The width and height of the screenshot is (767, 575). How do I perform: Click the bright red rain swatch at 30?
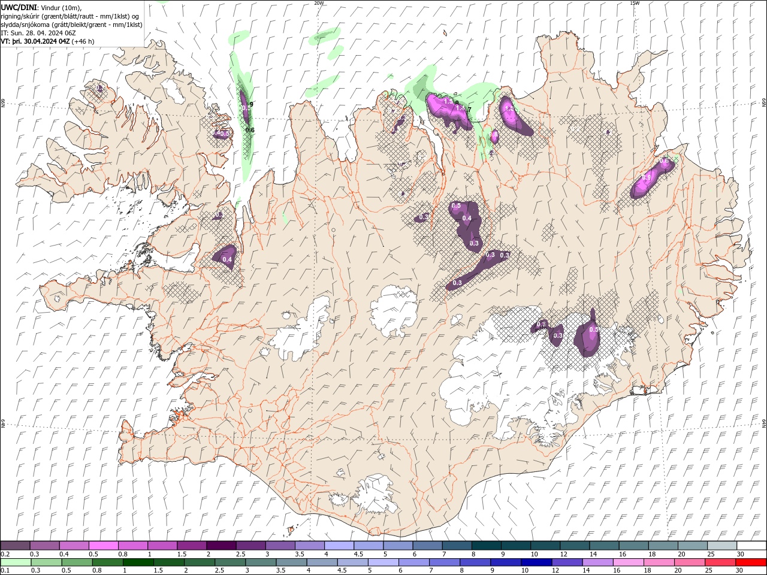pyautogui.click(x=750, y=562)
